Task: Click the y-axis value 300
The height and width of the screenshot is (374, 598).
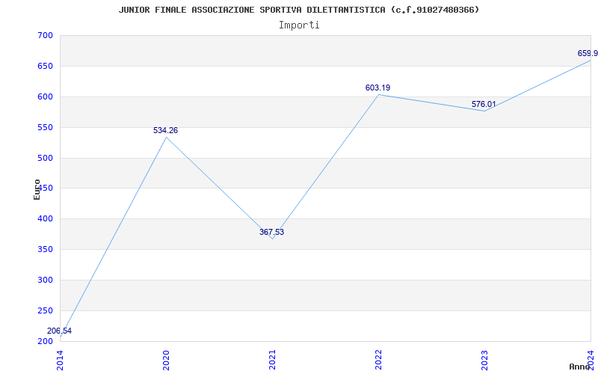Action: (45, 280)
